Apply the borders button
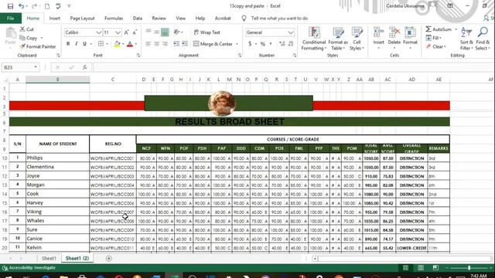Viewport: 495px width, 278px height. coord(101,44)
